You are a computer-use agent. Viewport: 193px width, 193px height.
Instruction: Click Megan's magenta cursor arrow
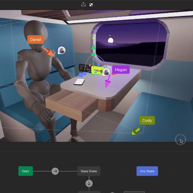[107, 82]
